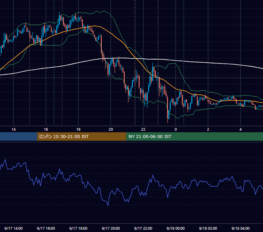Image resolution: width=263 pixels, height=232 pixels.
Task: Click the ロンドン 15:30-21:00 JST session bar
Action: tap(82, 136)
